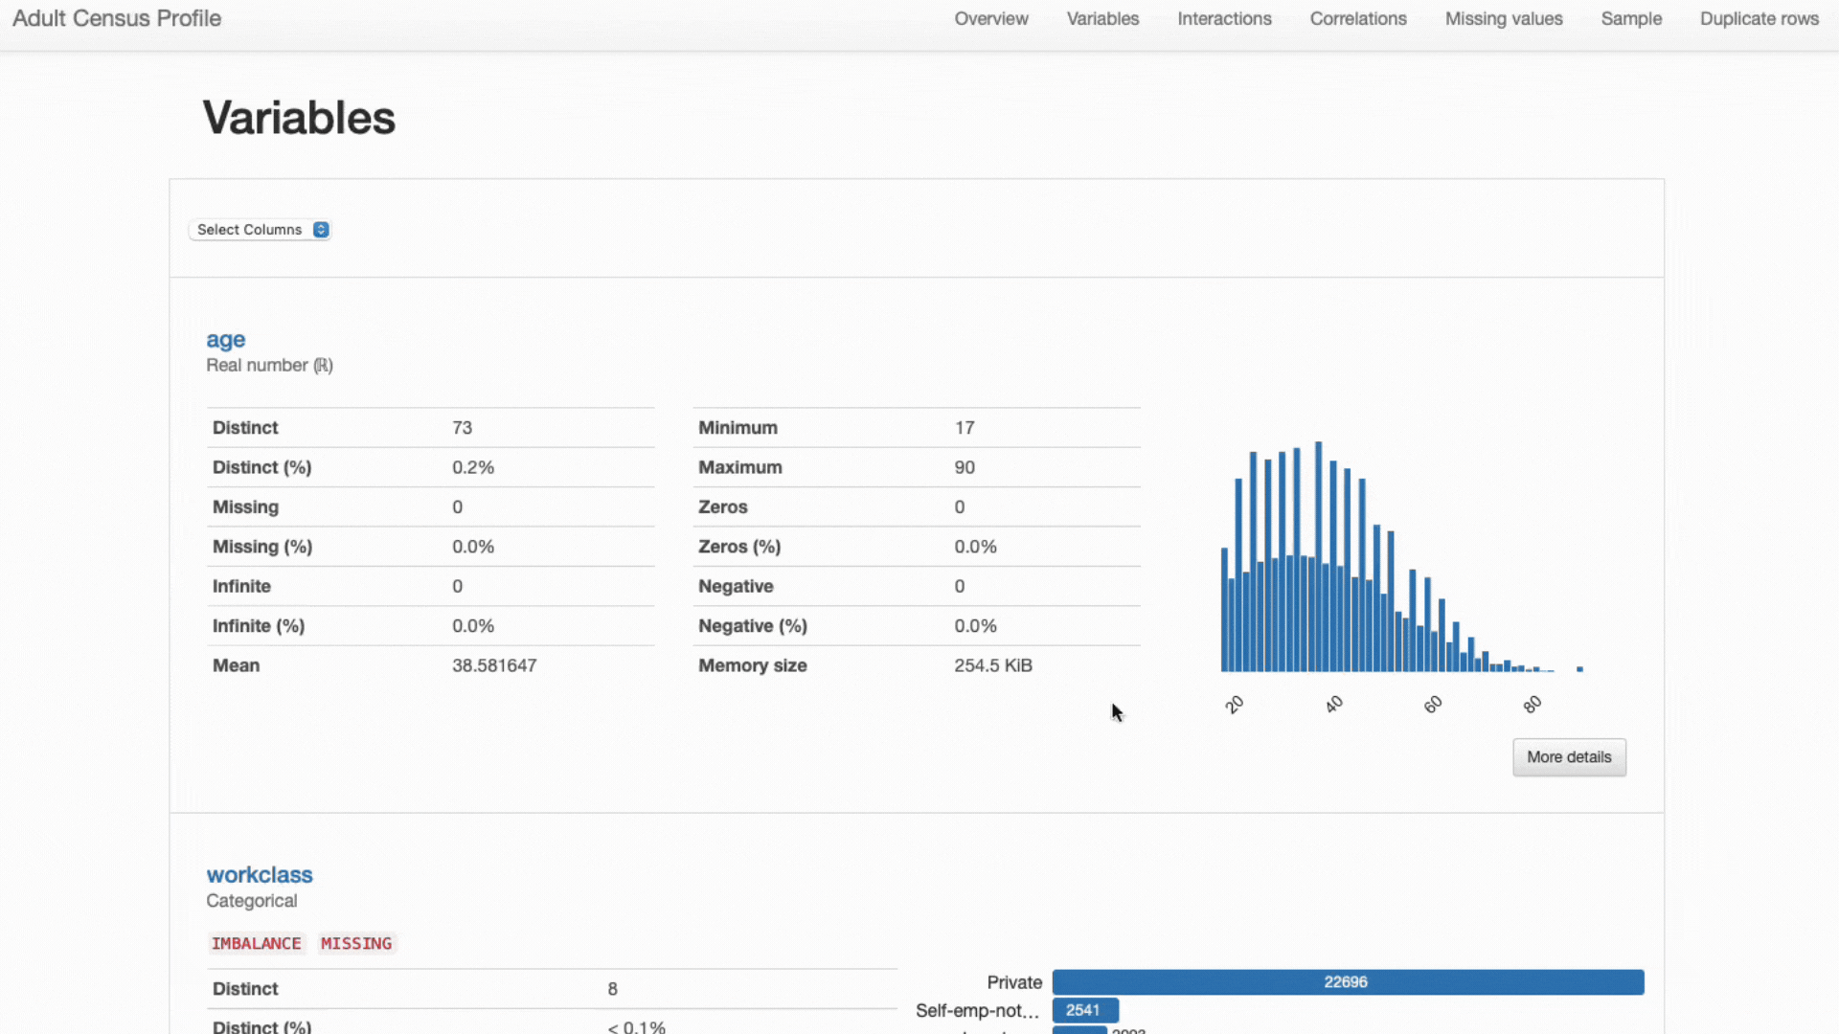
Task: Go to the Overview nav tab
Action: pyautogui.click(x=990, y=19)
